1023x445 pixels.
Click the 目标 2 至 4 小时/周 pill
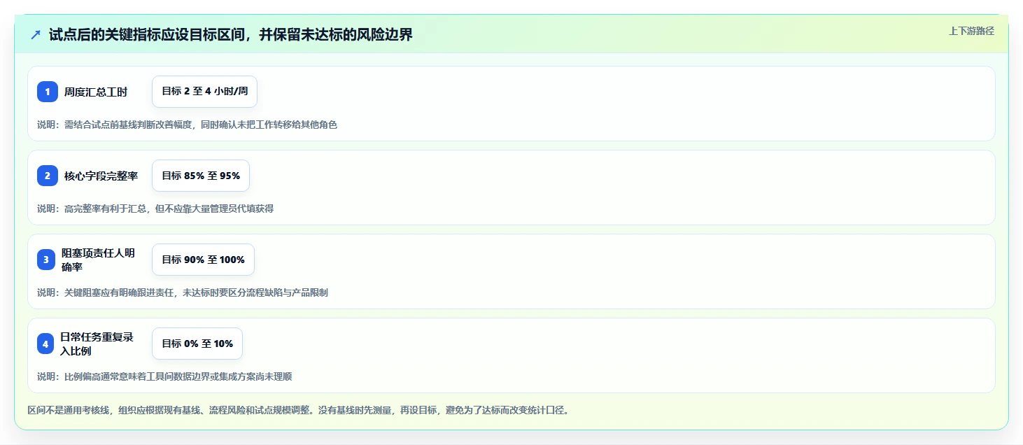[x=204, y=92]
